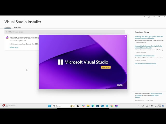Open the Copilot Profiler Agent news article
The height and width of the screenshot is (124, 166).
(x=148, y=47)
